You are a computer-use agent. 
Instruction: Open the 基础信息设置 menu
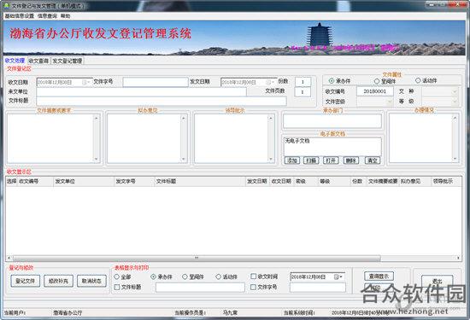pyautogui.click(x=20, y=16)
